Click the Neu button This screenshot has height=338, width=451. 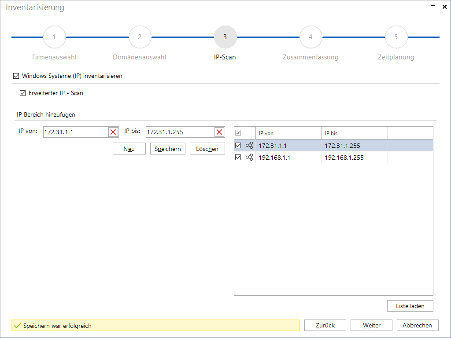129,149
